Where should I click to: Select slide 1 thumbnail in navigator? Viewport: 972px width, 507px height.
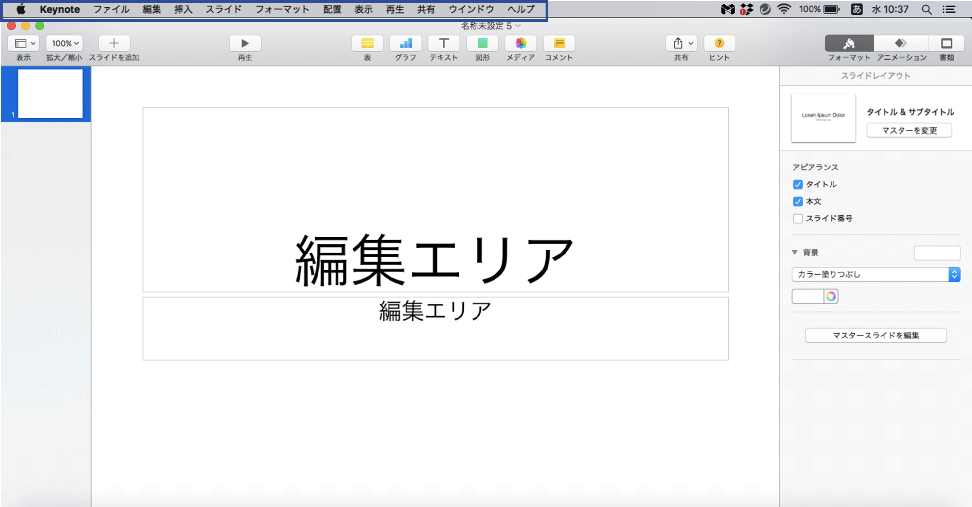[51, 94]
